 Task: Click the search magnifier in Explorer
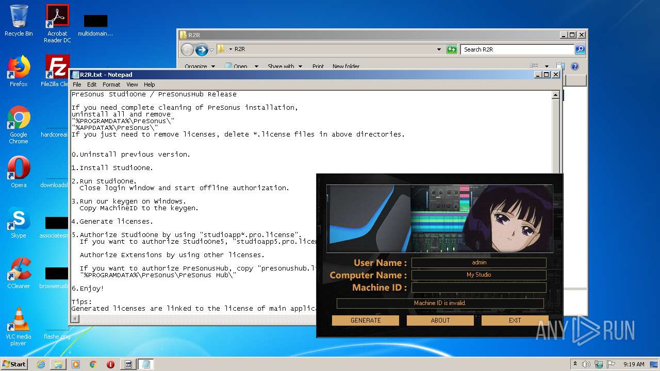580,49
